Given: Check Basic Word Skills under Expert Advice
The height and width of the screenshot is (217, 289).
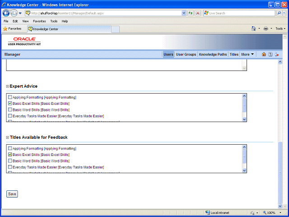Looking at the screenshot, I should [10, 109].
